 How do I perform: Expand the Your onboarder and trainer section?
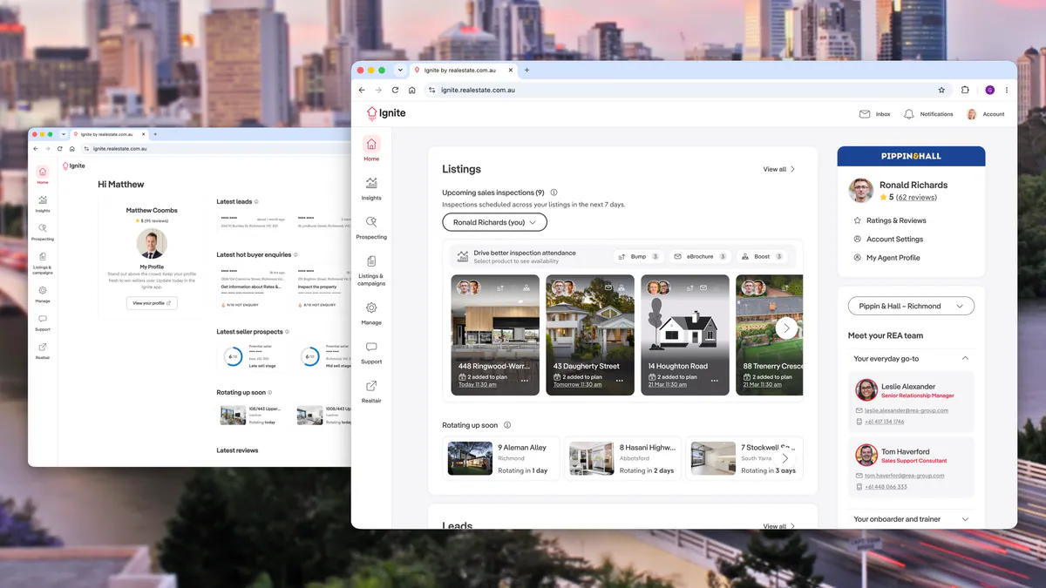pos(911,519)
